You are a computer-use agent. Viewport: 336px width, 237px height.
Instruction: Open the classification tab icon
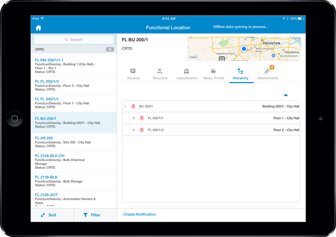point(186,71)
